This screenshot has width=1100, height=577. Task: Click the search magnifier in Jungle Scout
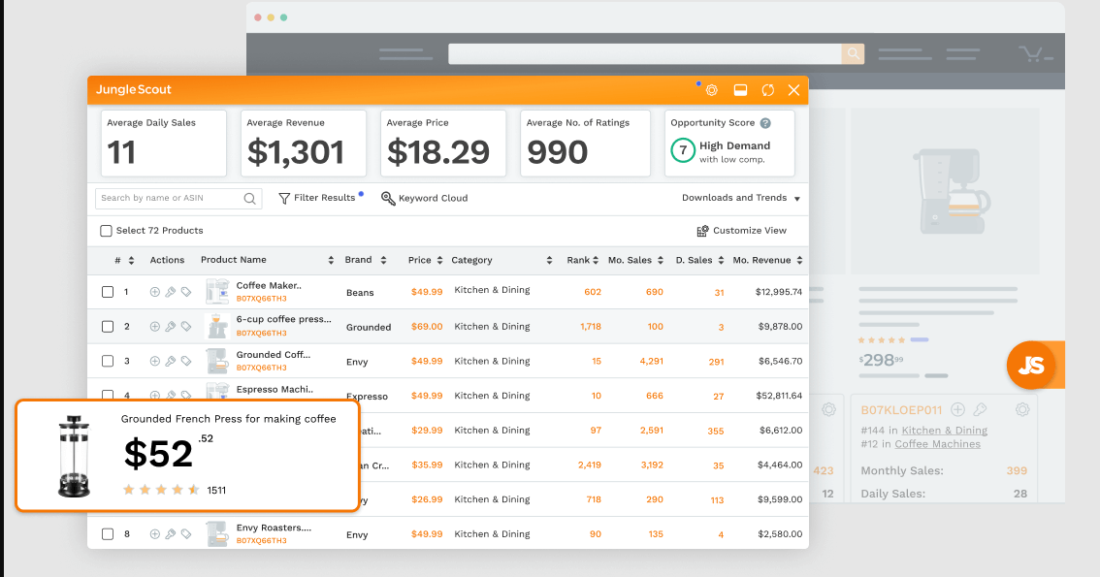click(x=249, y=199)
